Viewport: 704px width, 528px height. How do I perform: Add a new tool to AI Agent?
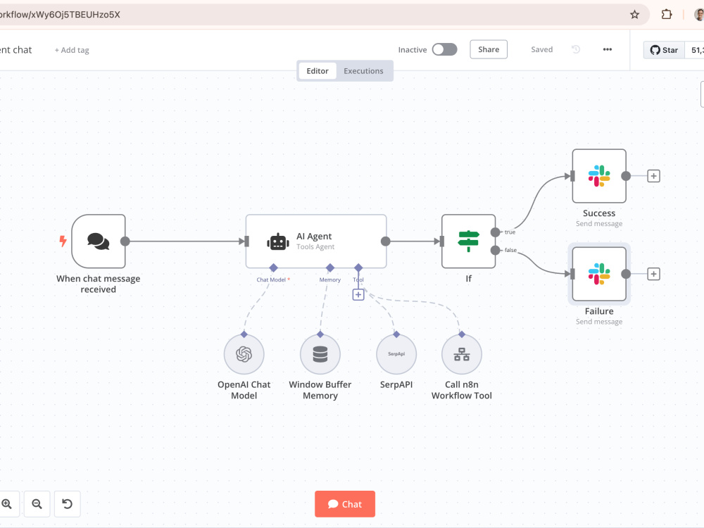point(358,294)
